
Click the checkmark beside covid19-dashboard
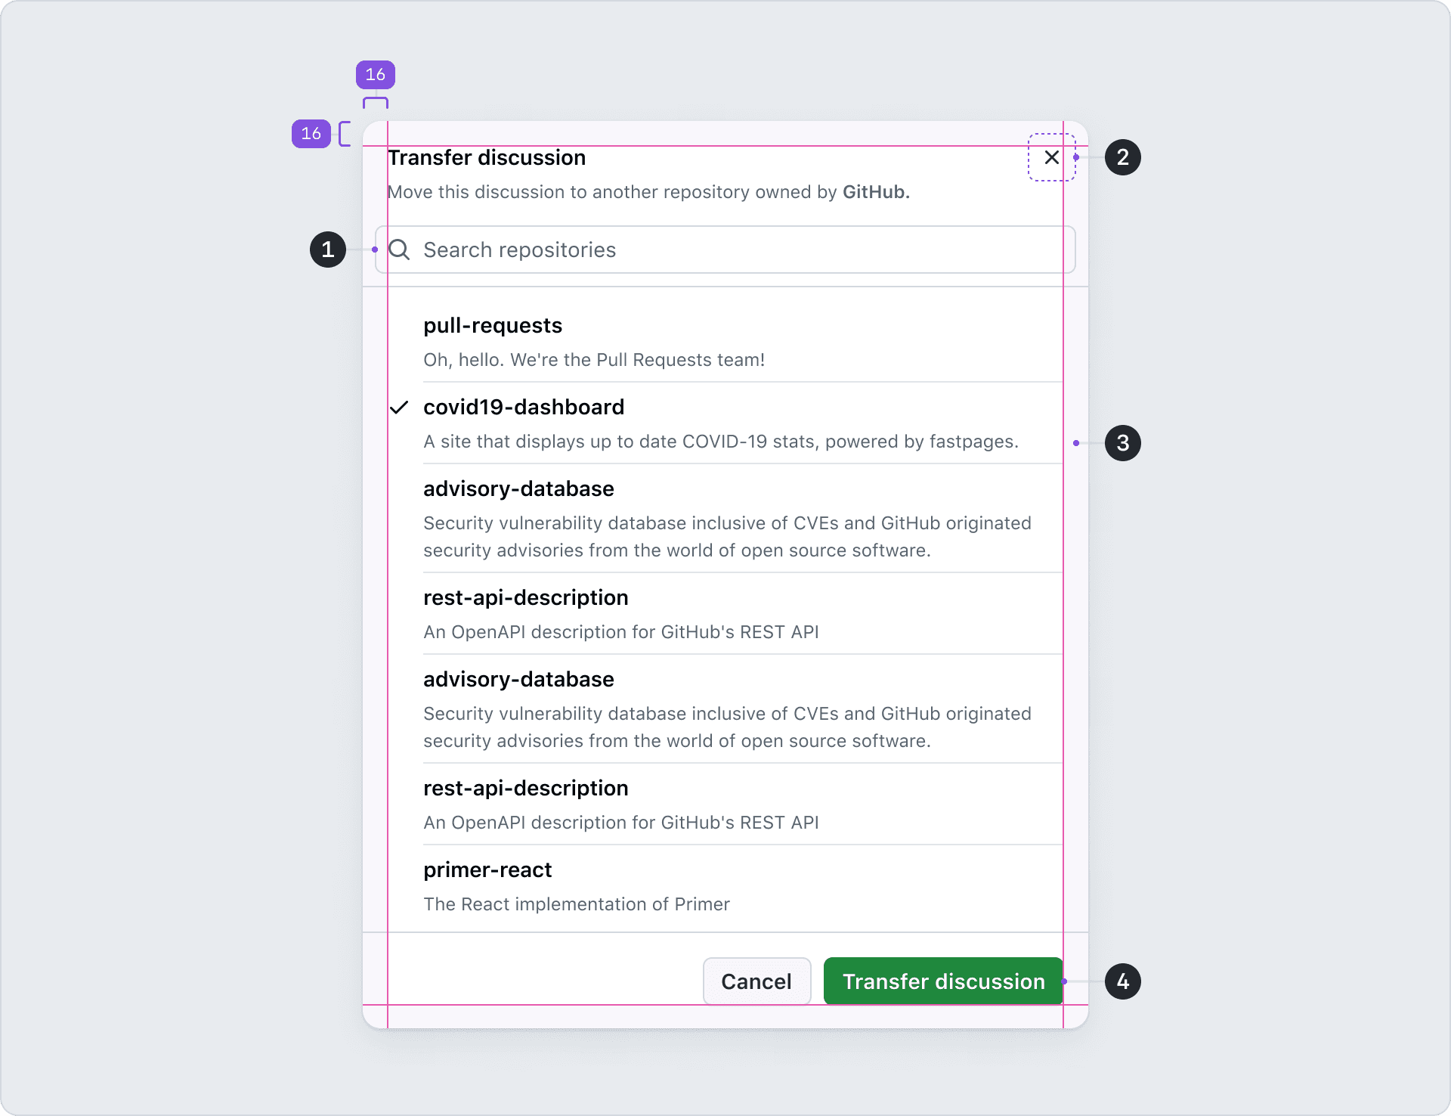click(399, 408)
